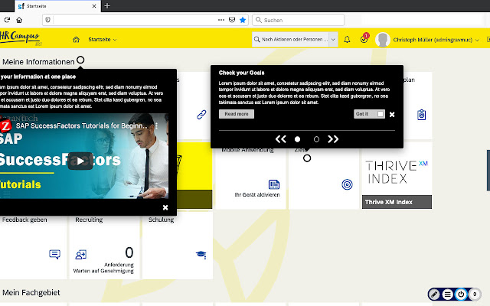Image resolution: width=490 pixels, height=306 pixels.
Task: Open the Startseite navigation dropdown
Action: pos(103,39)
